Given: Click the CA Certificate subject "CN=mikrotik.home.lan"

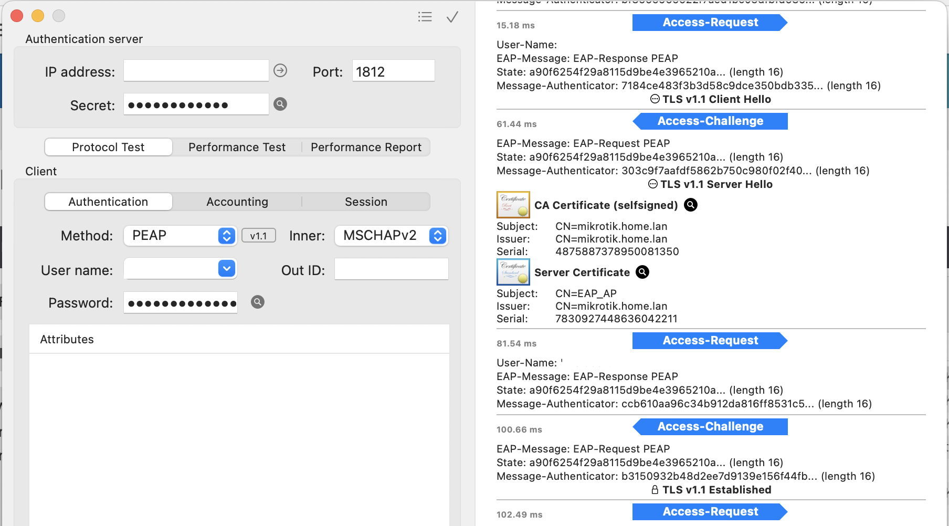Looking at the screenshot, I should 611,226.
